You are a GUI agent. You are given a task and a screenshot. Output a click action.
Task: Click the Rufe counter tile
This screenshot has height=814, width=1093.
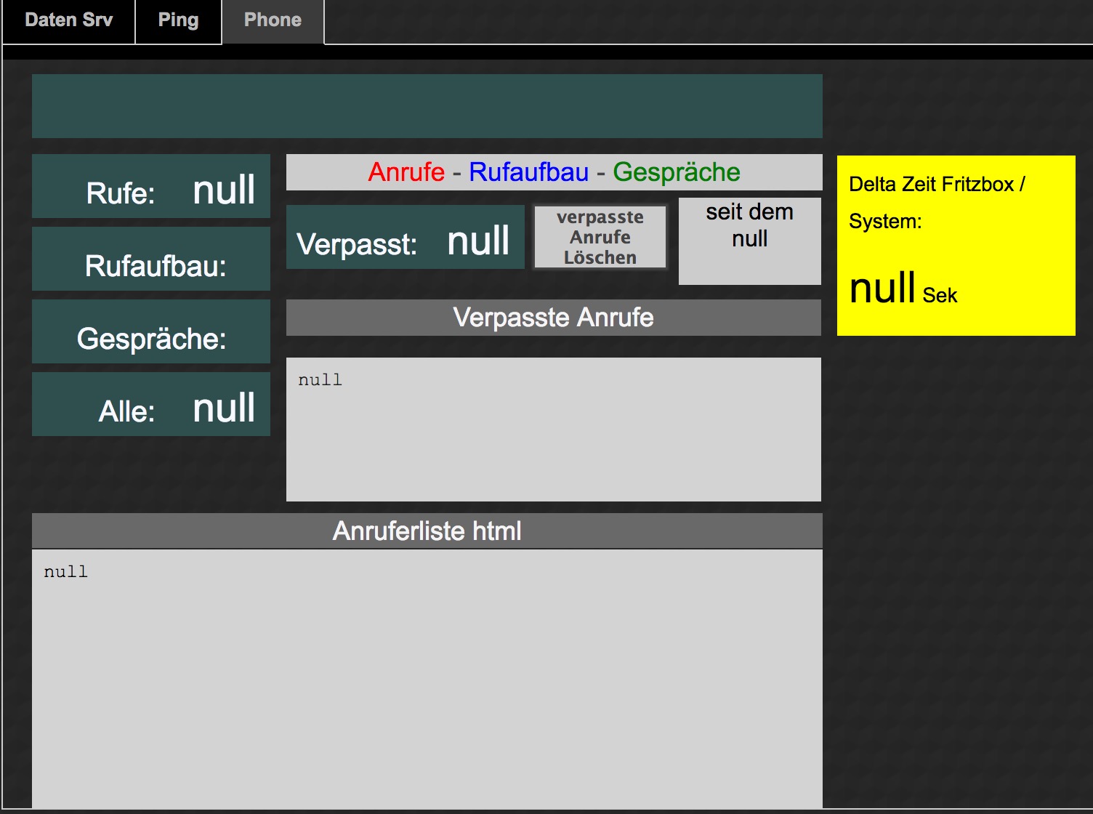151,187
